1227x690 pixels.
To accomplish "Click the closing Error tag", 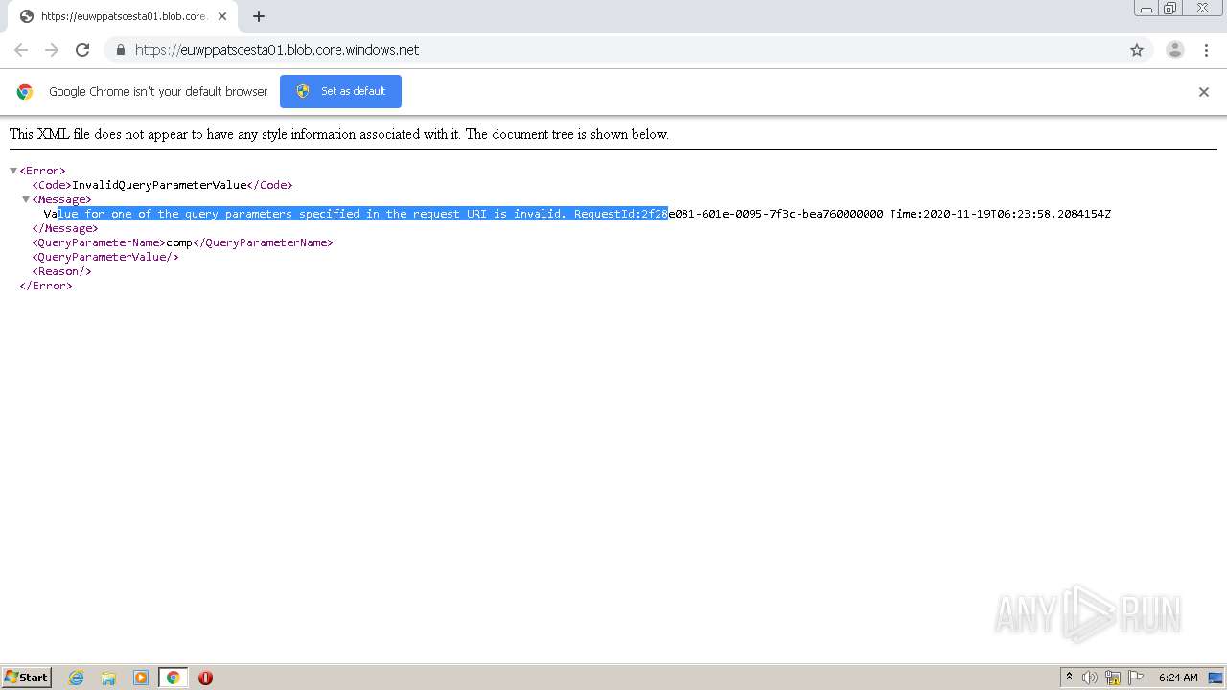I will coord(46,286).
